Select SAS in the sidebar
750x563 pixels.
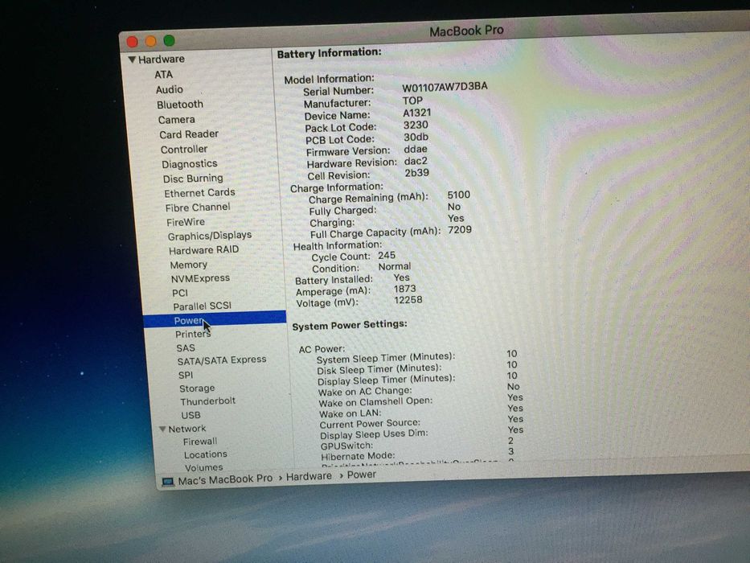click(186, 348)
